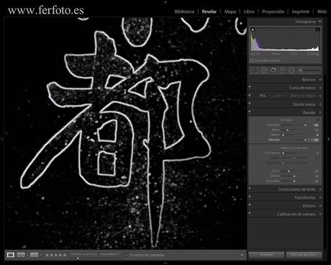Image resolution: width=331 pixels, height=265 pixels.
Task: Expand the Calibración de cámara panel
Action: [320, 214]
